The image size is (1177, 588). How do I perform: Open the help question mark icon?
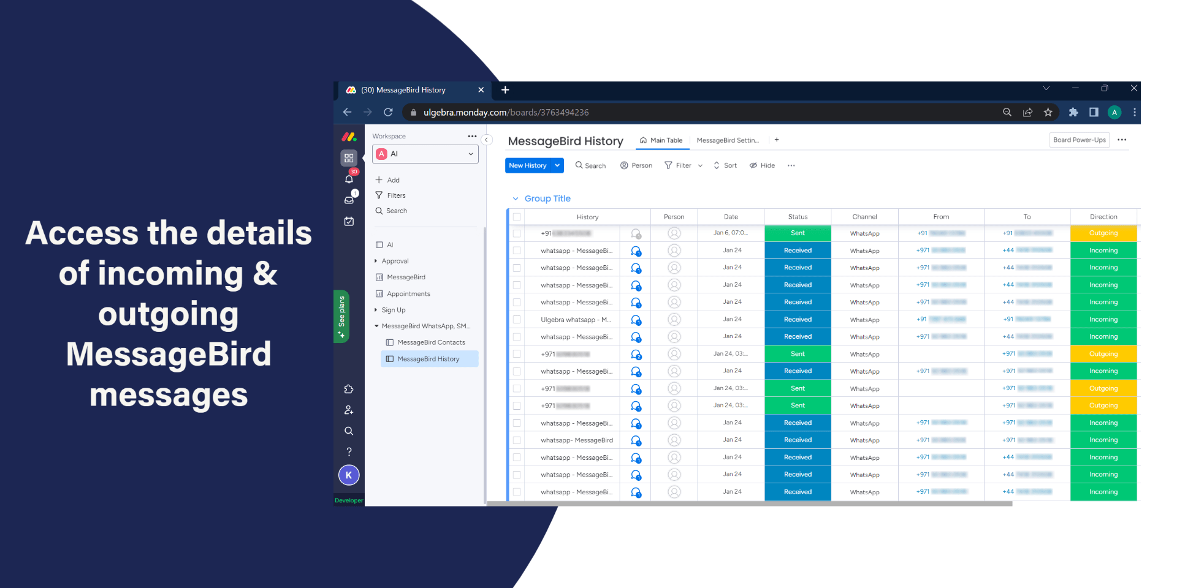349,451
